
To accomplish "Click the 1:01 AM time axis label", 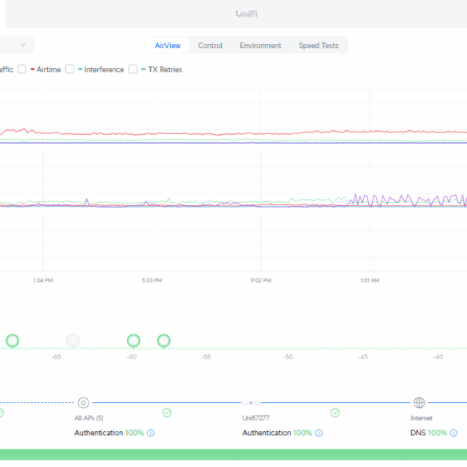I will (370, 280).
